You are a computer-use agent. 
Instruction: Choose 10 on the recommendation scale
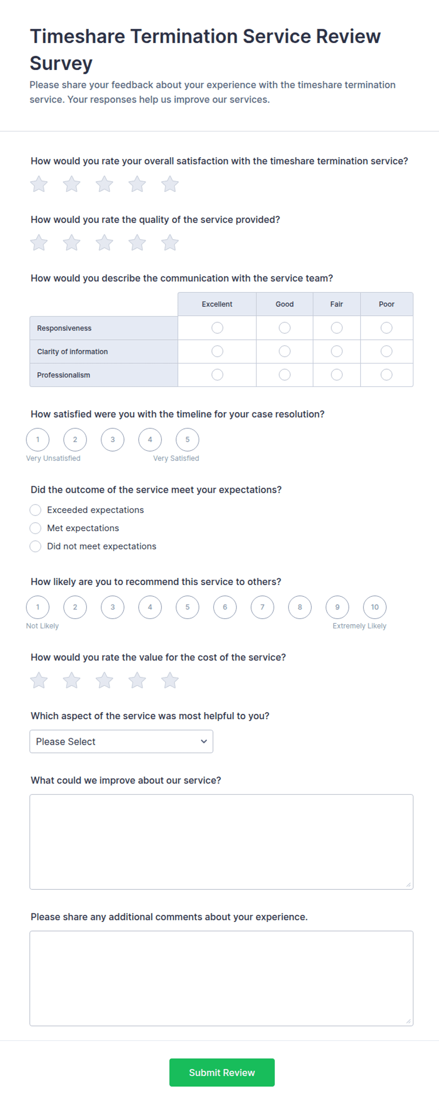click(375, 607)
